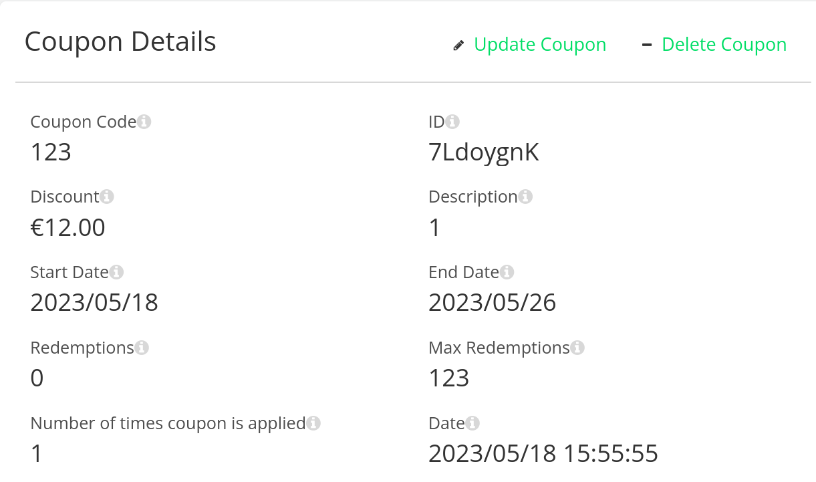Click the info icon for times coupon applied
The height and width of the screenshot is (482, 816).
pos(314,423)
